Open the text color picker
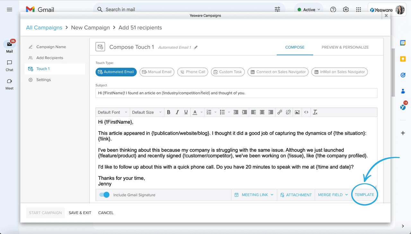Viewport: 411px width, 234px height. 195,112
